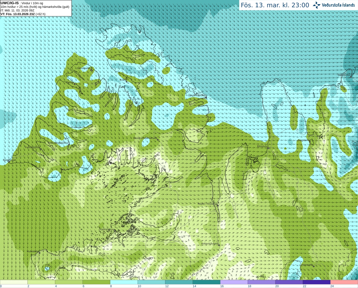The width and height of the screenshot is (358, 288).
Task: Click the 'UWC/IG-IS' model title text
Action: (10, 3)
